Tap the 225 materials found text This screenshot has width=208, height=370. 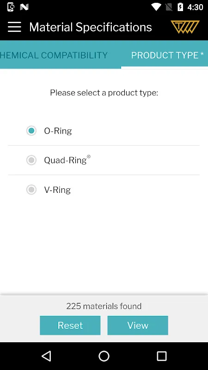click(104, 306)
